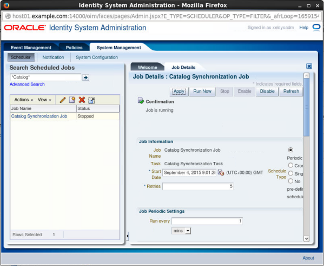Image resolution: width=324 pixels, height=266 pixels.
Task: Click the search jobs text field with *Catalog*
Action: pos(45,77)
